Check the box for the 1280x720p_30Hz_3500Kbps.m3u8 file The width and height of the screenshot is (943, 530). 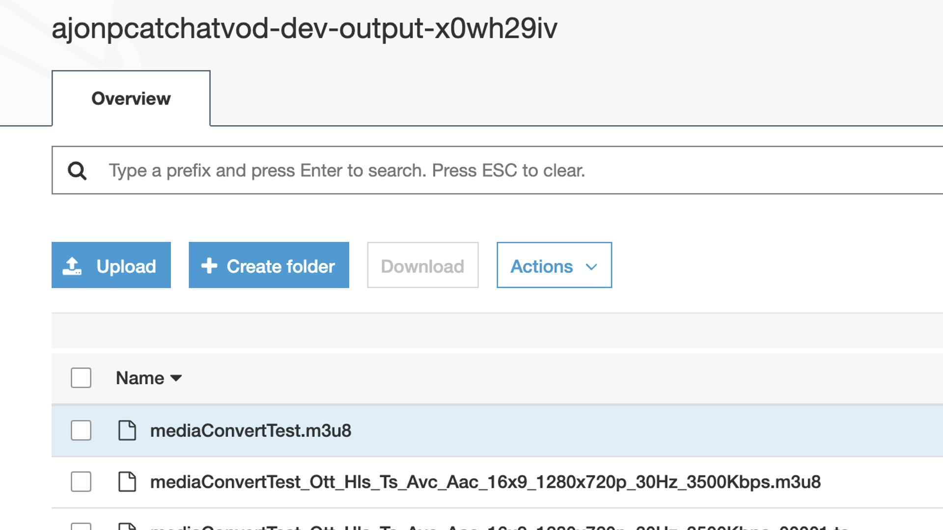click(x=81, y=481)
